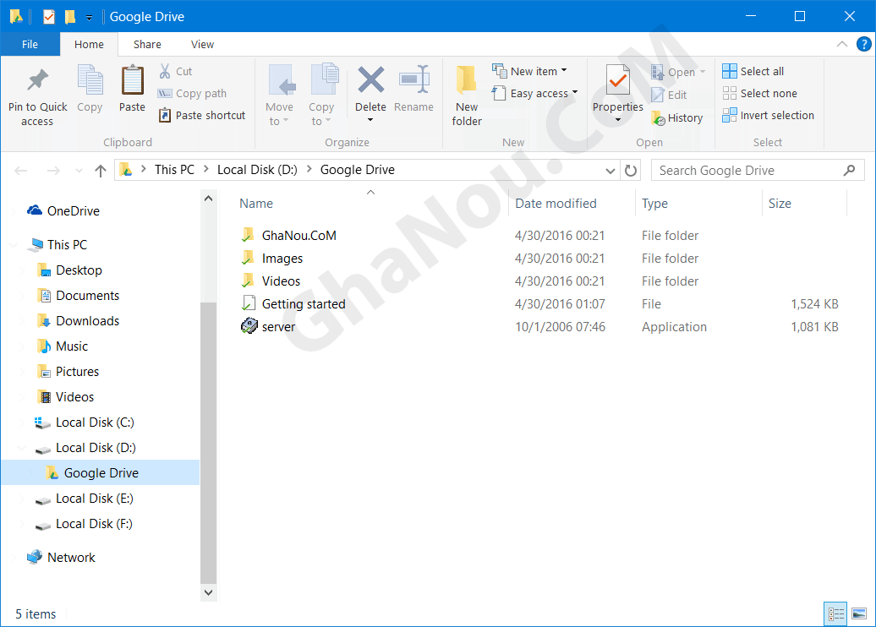Open the File menu tab
The width and height of the screenshot is (876, 627).
click(30, 44)
